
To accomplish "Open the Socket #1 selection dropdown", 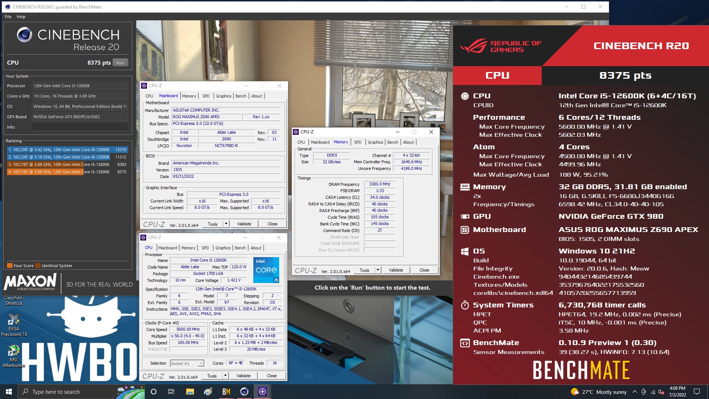I will [187, 364].
